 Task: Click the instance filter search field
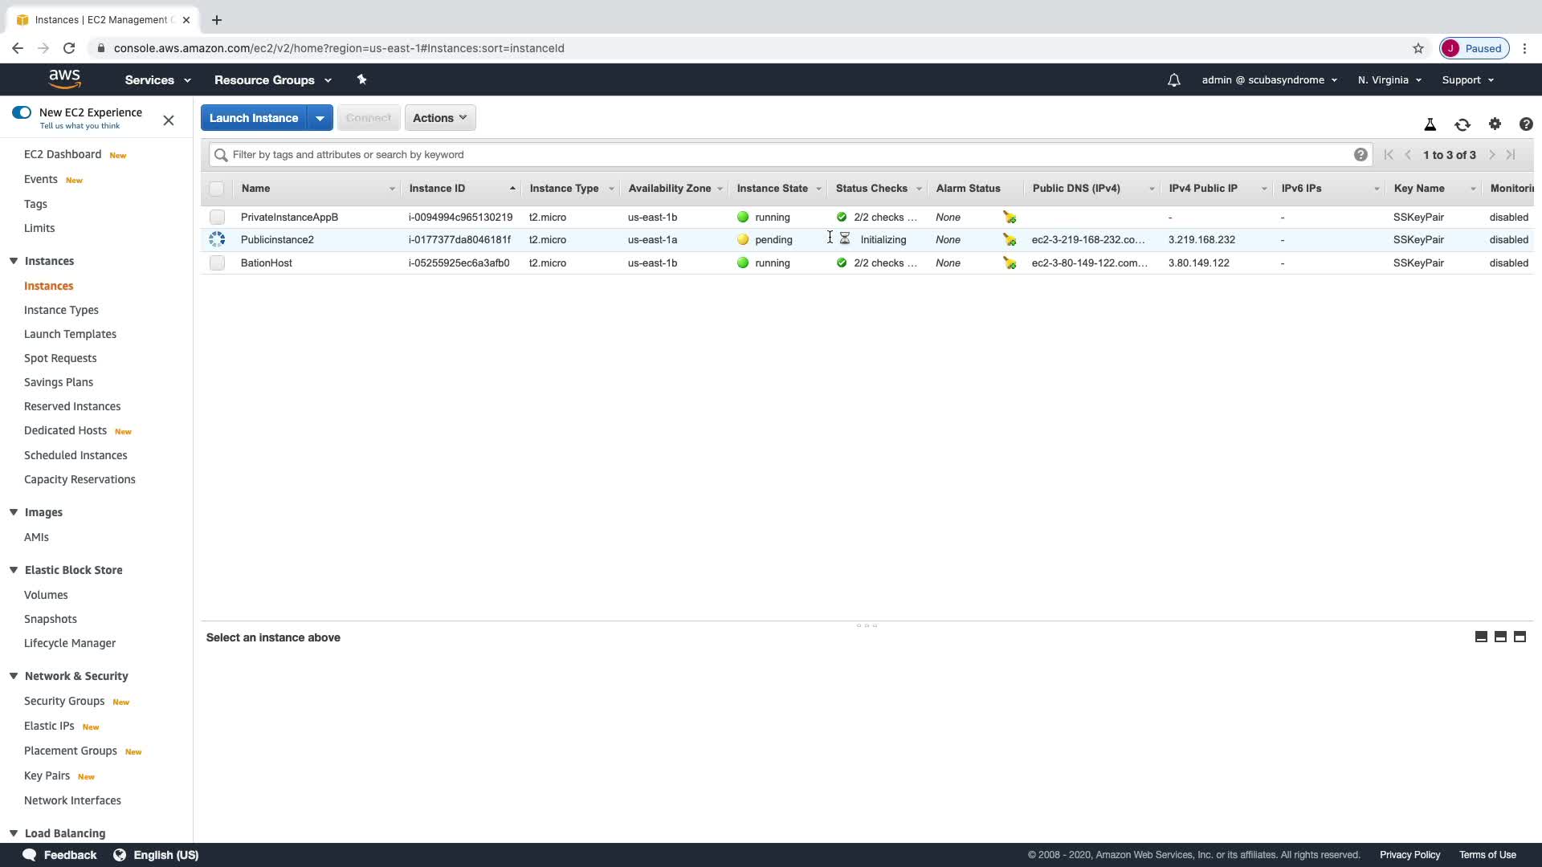click(x=787, y=155)
